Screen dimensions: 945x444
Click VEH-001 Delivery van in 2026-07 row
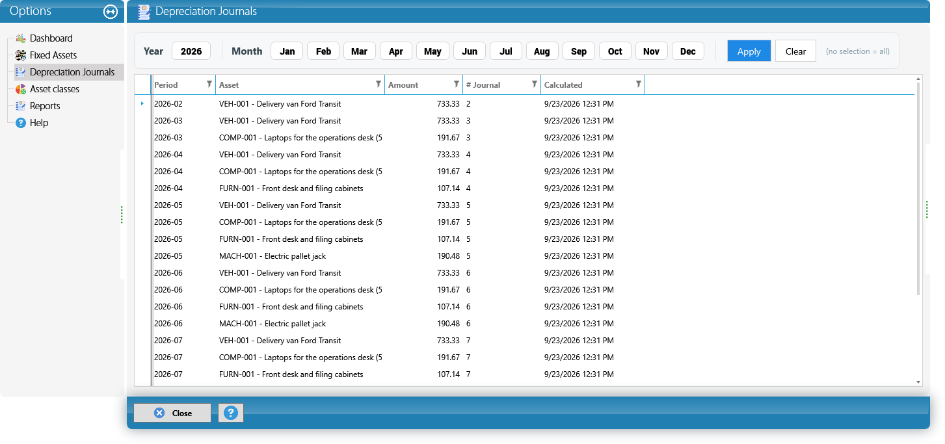coord(280,341)
